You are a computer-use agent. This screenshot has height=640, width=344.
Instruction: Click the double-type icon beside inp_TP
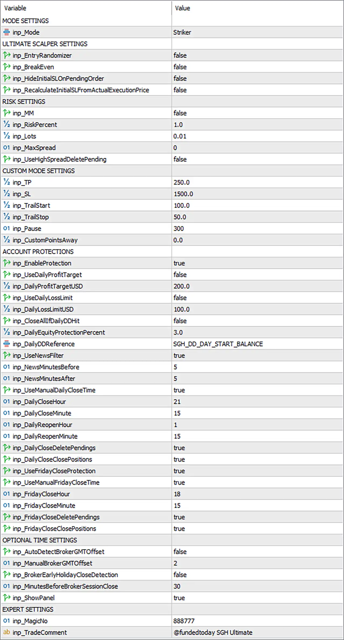7,182
